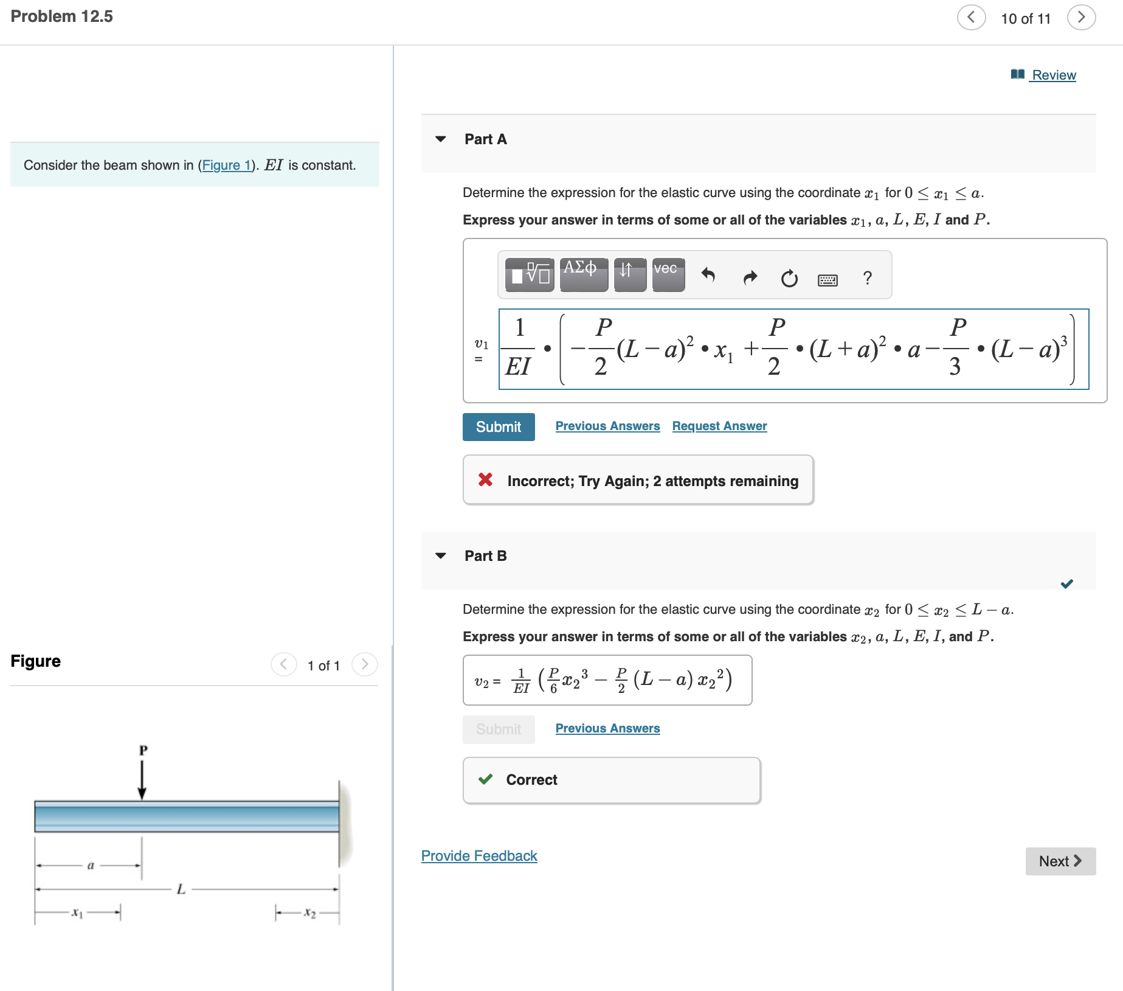Screen dimensions: 1123x991
Task: Undo the last equation edit
Action: pyautogui.click(x=707, y=277)
